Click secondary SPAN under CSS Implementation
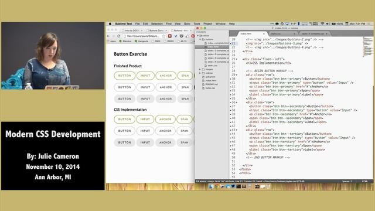Screen dimensions: 375x211 click(x=185, y=131)
